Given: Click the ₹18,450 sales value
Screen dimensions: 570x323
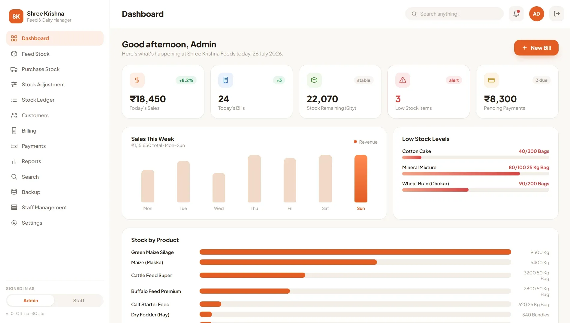Looking at the screenshot, I should (x=148, y=99).
